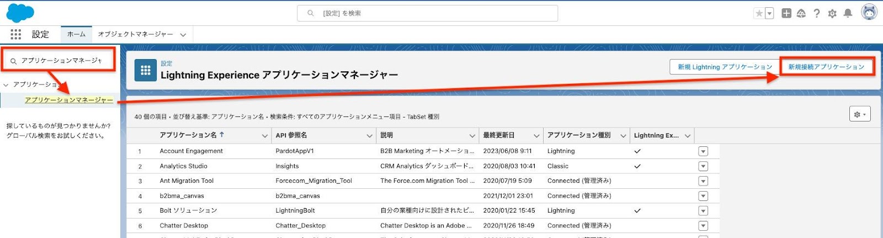Switch to the ホーム tab

point(76,34)
